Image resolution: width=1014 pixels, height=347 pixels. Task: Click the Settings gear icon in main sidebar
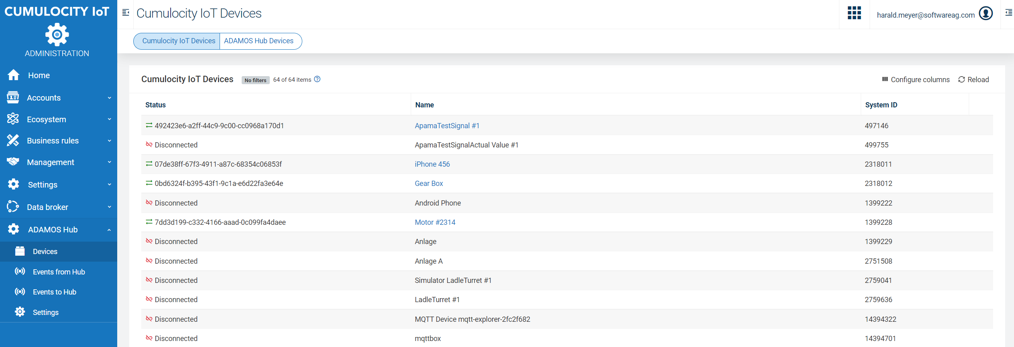[13, 184]
